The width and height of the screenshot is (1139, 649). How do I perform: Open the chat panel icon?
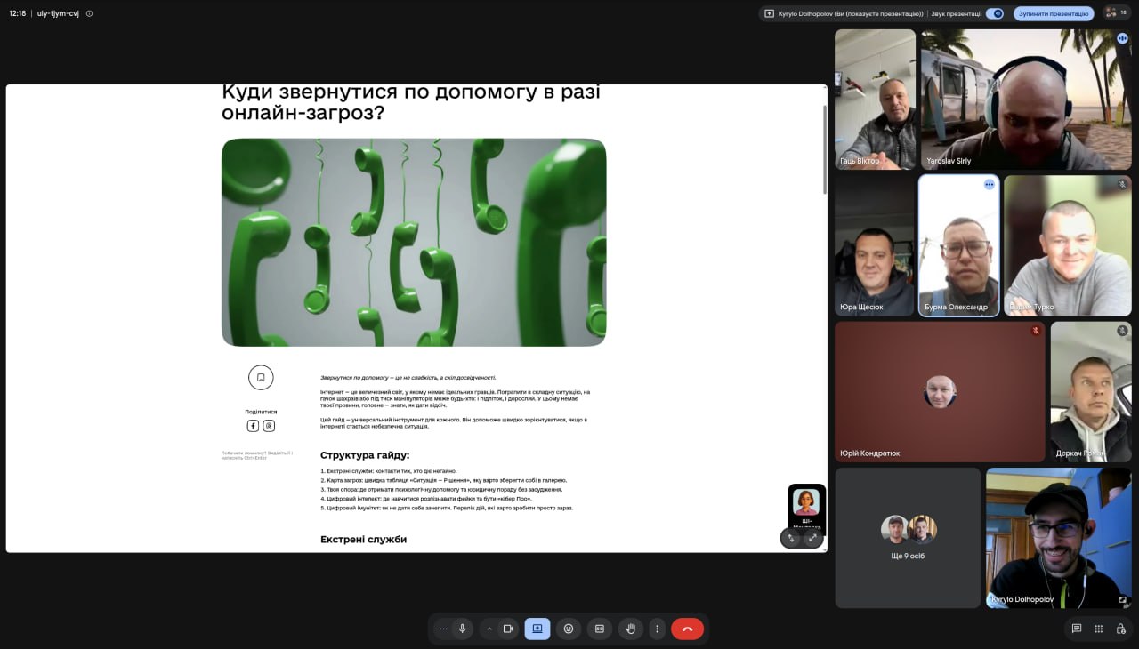[x=1077, y=629]
